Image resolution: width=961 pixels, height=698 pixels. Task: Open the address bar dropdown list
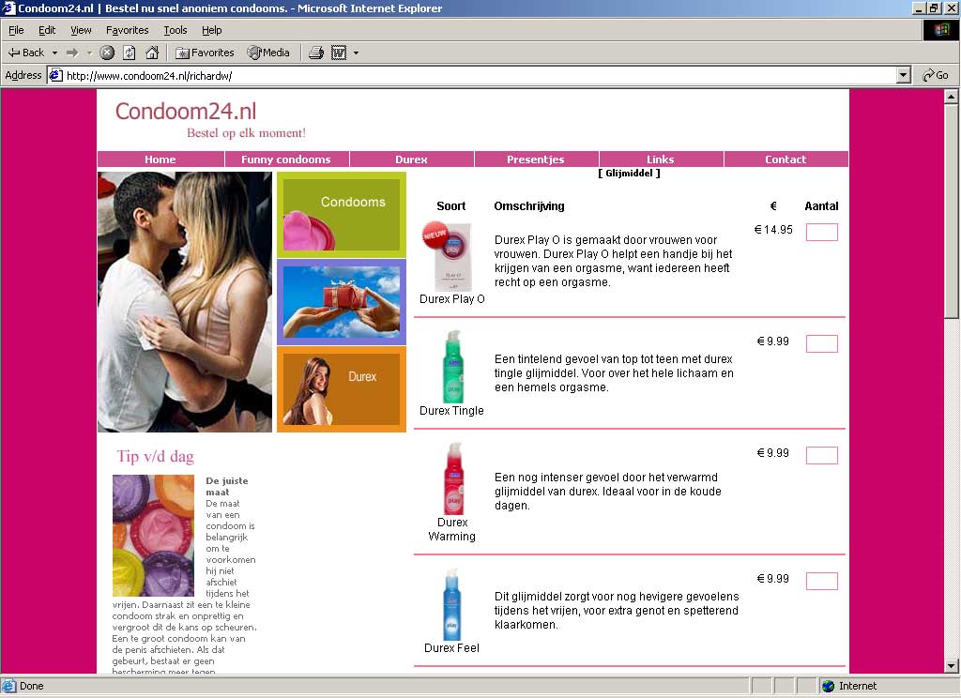903,75
